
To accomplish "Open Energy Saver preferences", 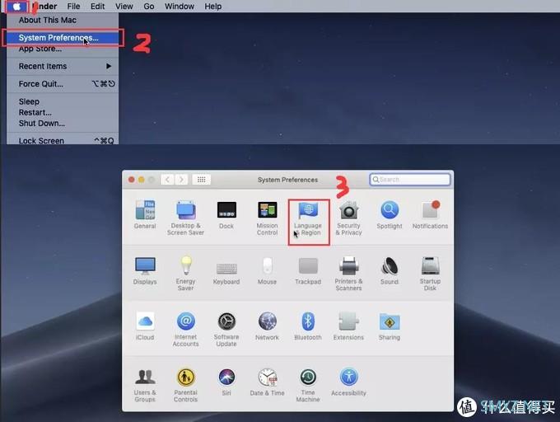I will click(186, 274).
